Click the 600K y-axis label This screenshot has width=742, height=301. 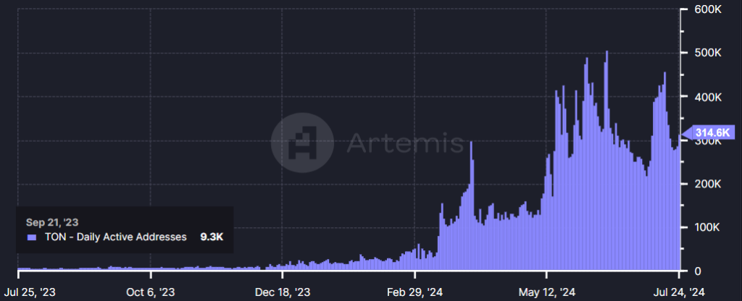[709, 9]
